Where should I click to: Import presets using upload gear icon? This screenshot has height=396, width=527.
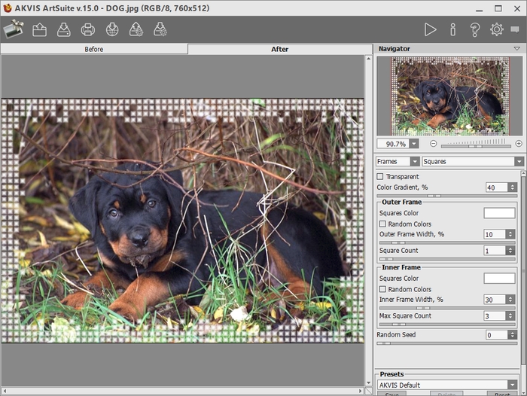[136, 29]
